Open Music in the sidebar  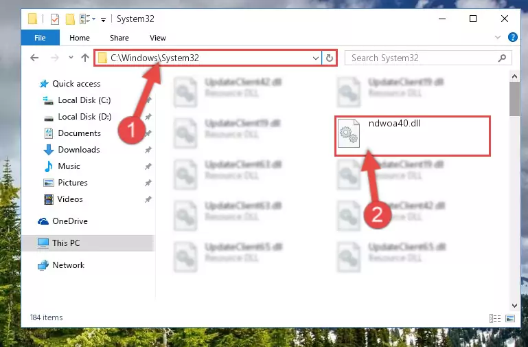click(x=69, y=166)
